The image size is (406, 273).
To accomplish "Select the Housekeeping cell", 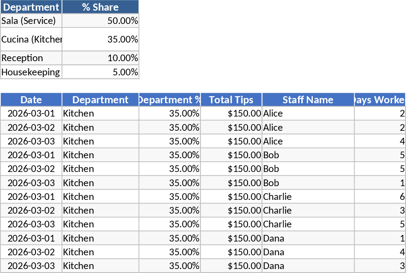I will point(31,72).
